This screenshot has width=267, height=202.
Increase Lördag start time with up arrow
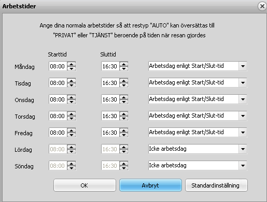tap(72, 147)
